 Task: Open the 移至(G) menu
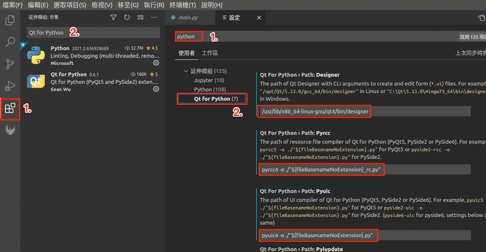tap(128, 5)
